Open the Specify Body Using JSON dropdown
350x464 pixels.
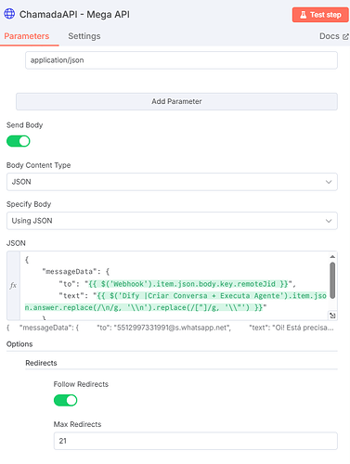tap(172, 221)
